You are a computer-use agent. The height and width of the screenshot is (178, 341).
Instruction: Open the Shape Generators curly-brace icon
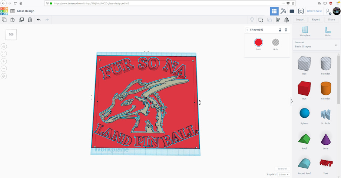point(301,11)
